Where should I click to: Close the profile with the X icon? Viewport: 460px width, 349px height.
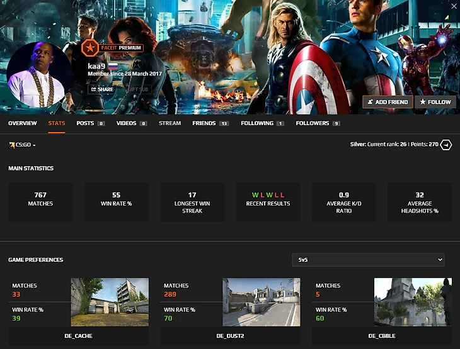point(454,6)
